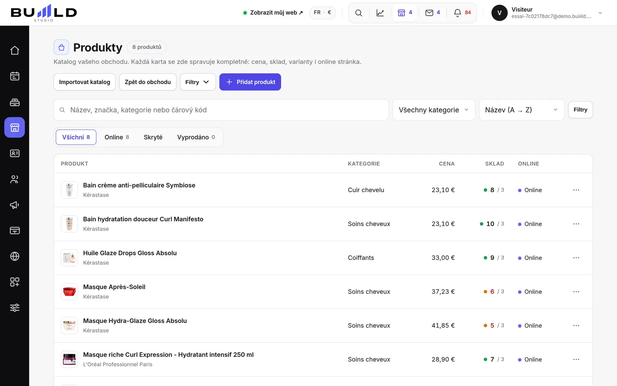
Task: Click the product search input field
Action: [x=221, y=110]
